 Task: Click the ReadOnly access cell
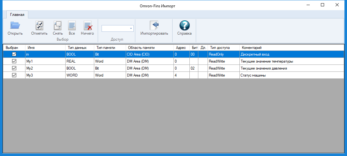[x=223, y=54]
